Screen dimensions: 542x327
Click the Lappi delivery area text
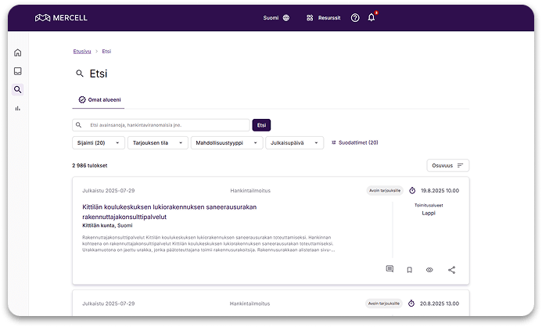(429, 214)
